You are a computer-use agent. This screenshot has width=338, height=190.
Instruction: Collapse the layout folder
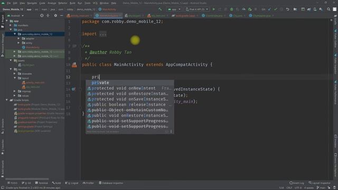click(x=15, y=78)
